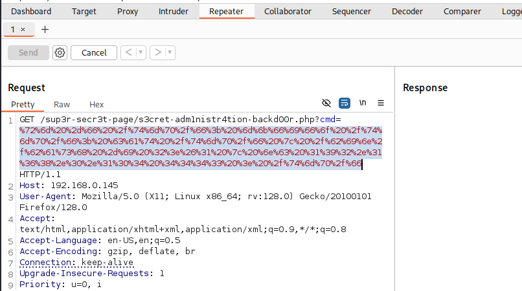
Task: Click the Connection header name
Action: coord(45,262)
